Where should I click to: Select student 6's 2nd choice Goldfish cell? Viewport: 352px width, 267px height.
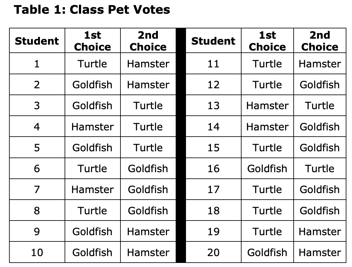pyautogui.click(x=148, y=168)
